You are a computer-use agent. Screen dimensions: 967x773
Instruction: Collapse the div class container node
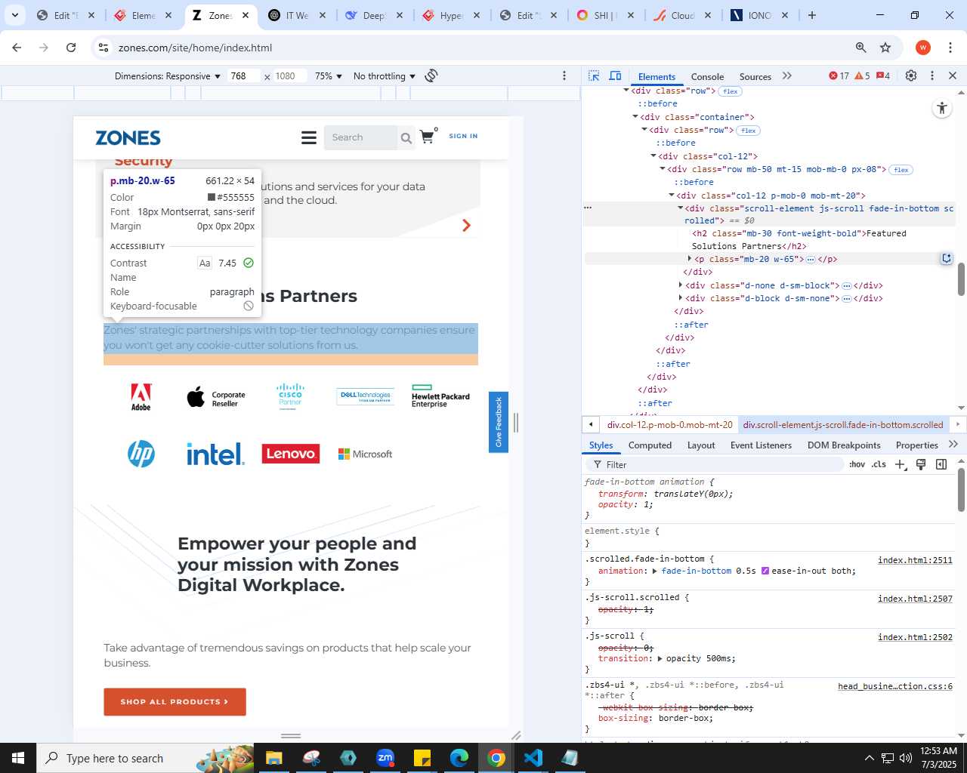(x=635, y=117)
